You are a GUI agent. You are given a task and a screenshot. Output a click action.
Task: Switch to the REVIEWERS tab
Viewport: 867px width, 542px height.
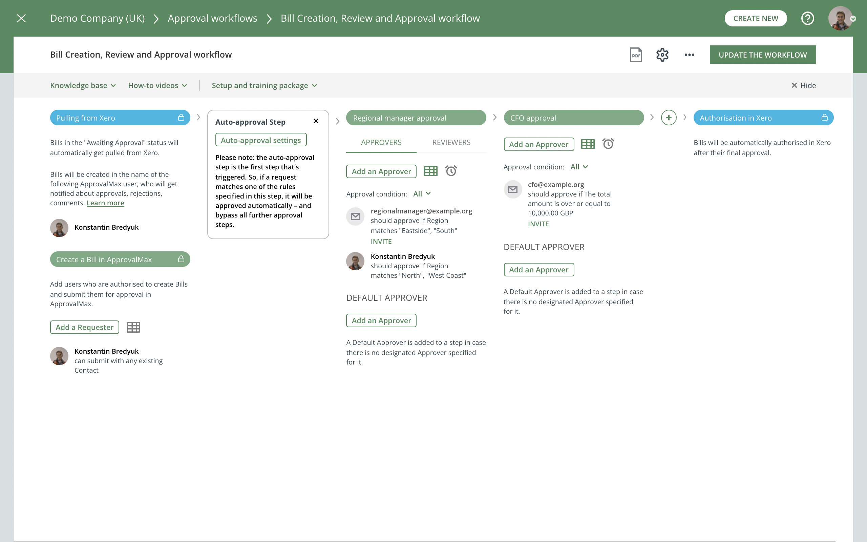click(x=451, y=142)
